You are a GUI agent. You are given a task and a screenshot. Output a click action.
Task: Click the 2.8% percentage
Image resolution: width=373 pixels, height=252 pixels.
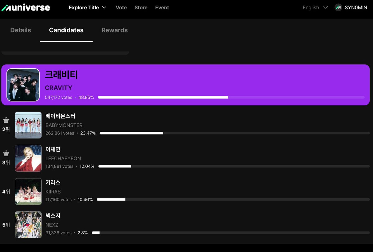click(83, 232)
